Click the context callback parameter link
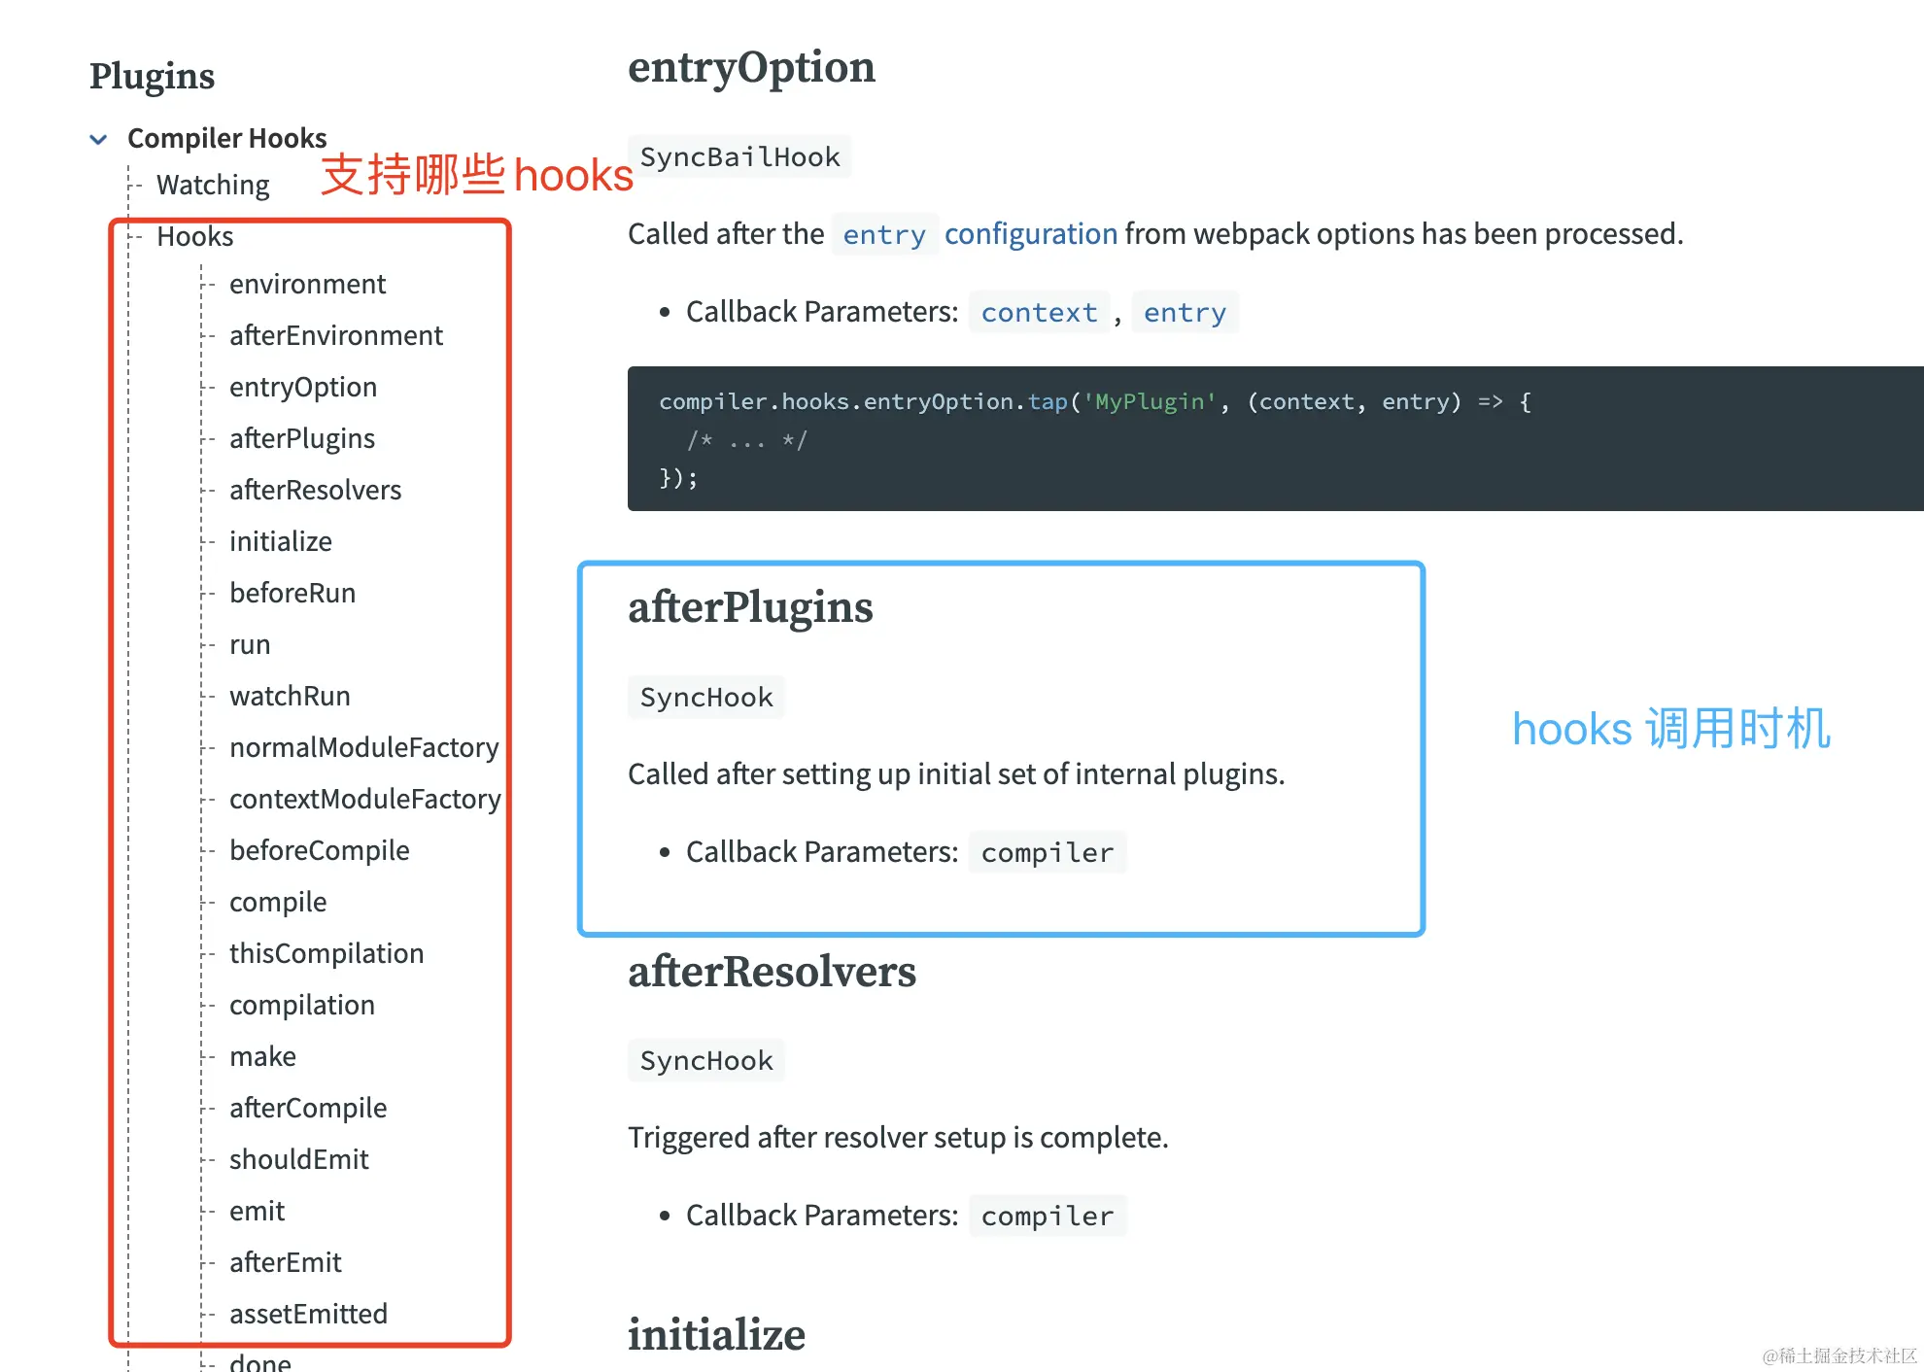1924x1372 pixels. 1039,313
